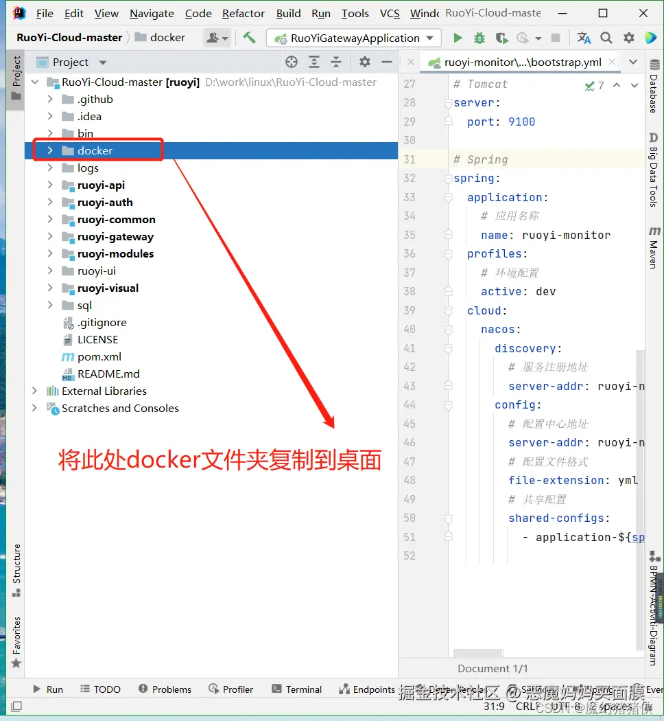Viewport: 664px width, 721px height.
Task: Go to next highlighted problem arrow
Action: 634,86
